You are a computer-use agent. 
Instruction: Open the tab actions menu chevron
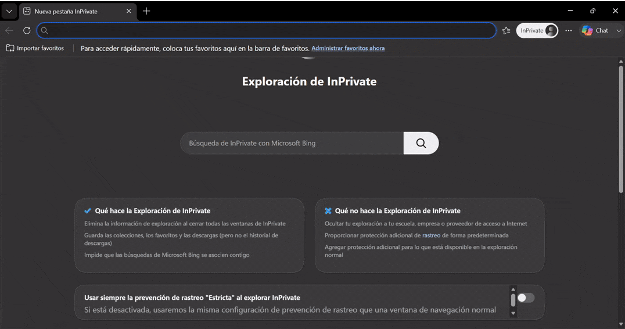pos(9,11)
